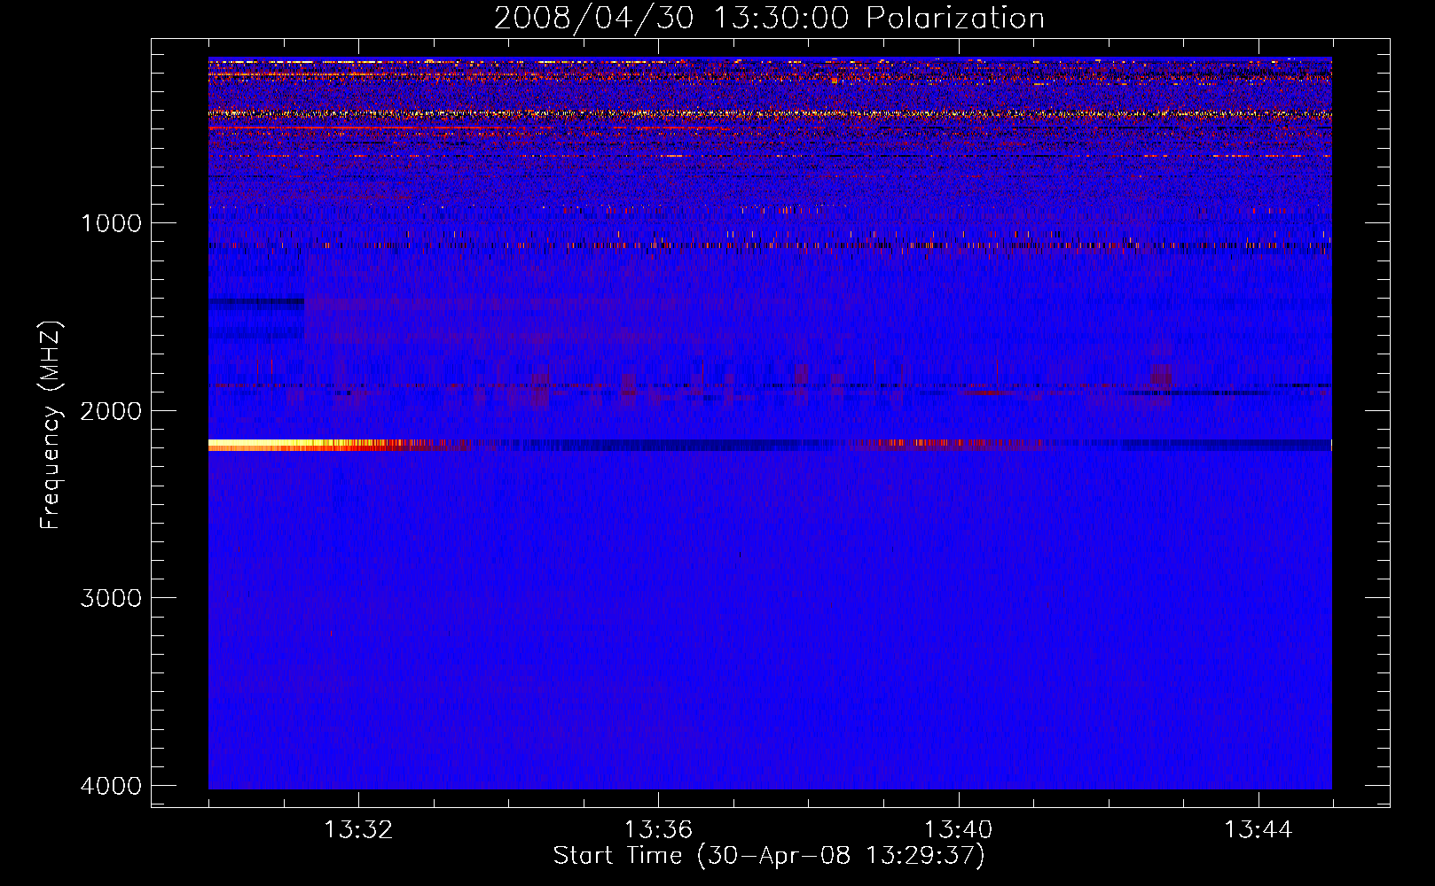Click the 13:44 time tick label
The width and height of the screenshot is (1435, 886).
pos(1259,830)
